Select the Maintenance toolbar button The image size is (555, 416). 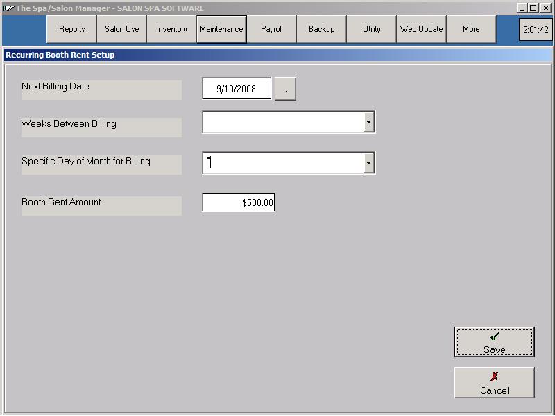coord(221,29)
